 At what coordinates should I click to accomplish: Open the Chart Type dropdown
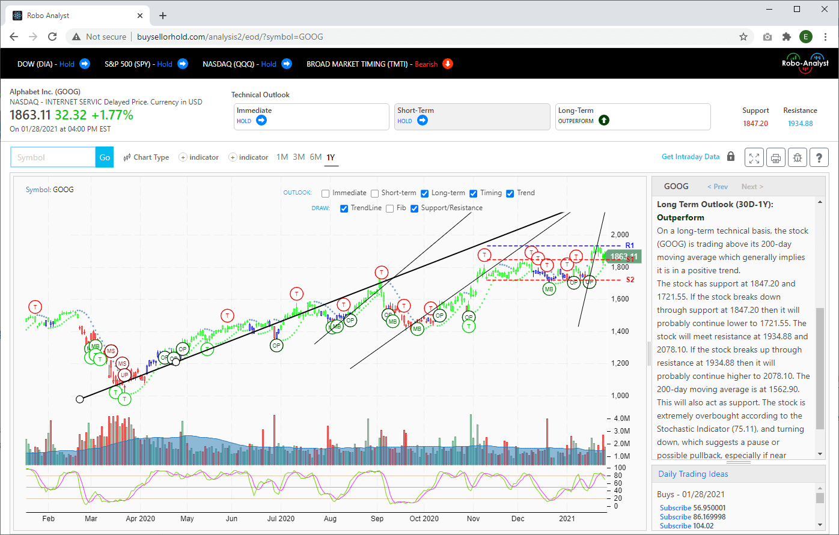146,157
